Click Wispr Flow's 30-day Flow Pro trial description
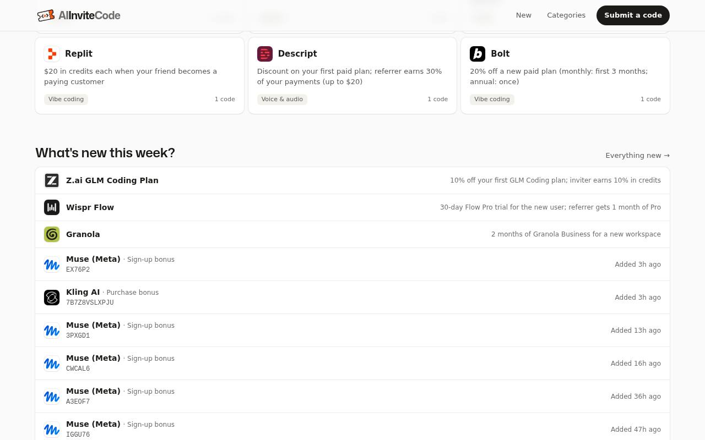The width and height of the screenshot is (705, 440). tap(550, 207)
